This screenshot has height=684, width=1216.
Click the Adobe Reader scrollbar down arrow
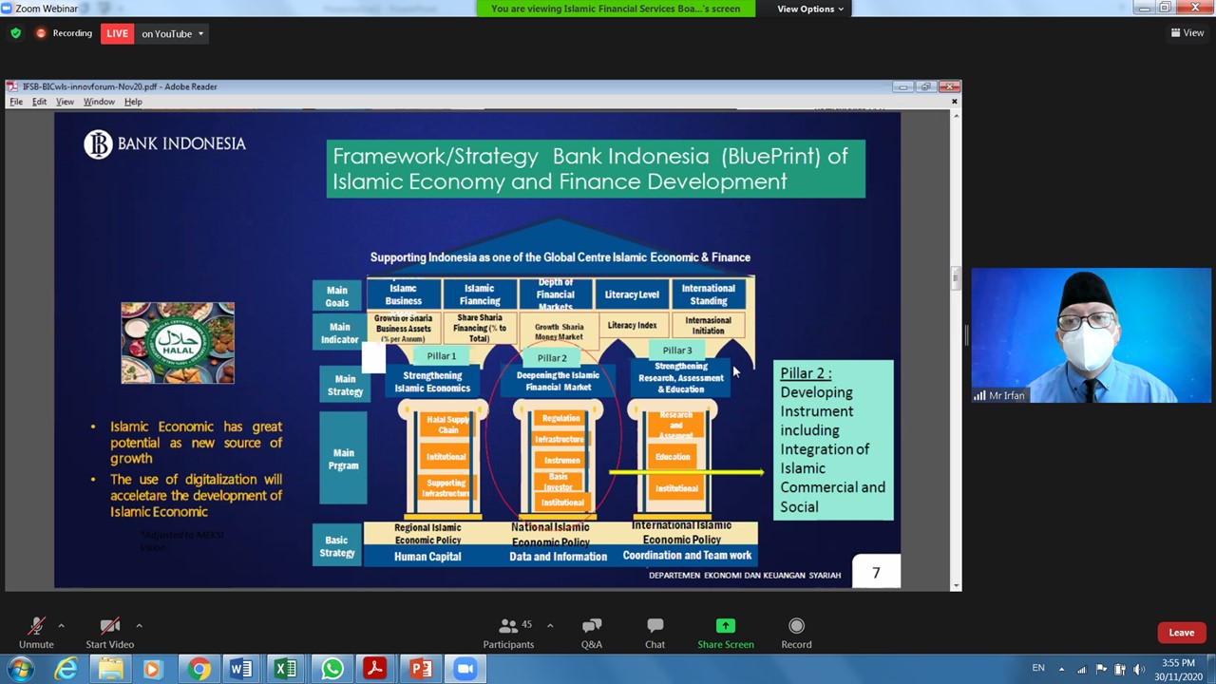pos(955,585)
